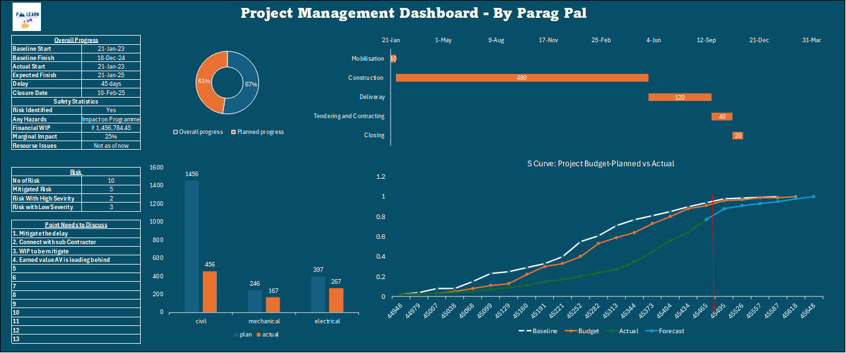Image resolution: width=846 pixels, height=353 pixels.
Task: Click the Overall progress legend marker
Action: click(175, 132)
